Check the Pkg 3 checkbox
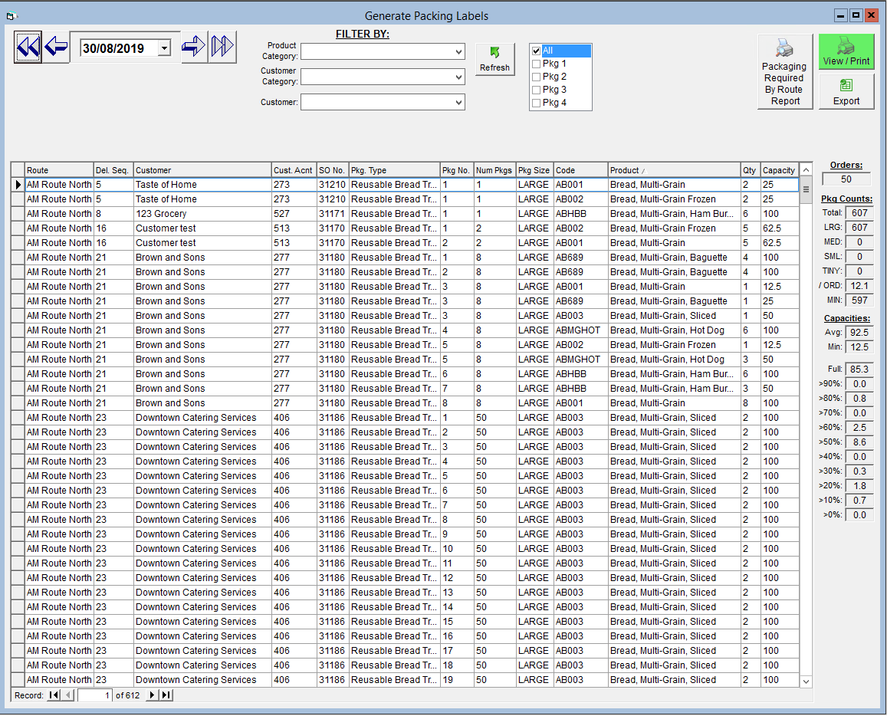Screen dimensions: 887x716 (x=537, y=90)
